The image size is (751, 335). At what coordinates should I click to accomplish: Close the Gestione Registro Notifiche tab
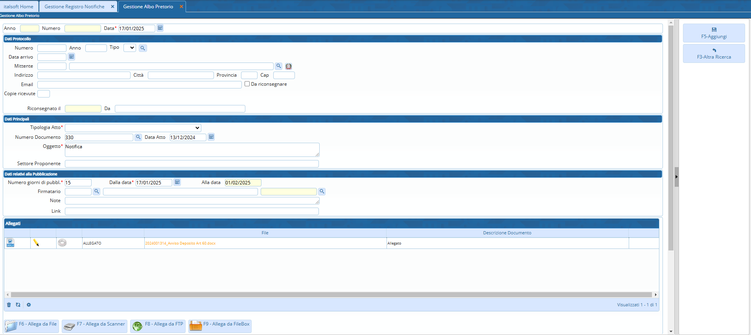(112, 7)
